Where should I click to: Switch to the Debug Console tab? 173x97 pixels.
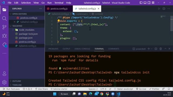click(x=82, y=49)
